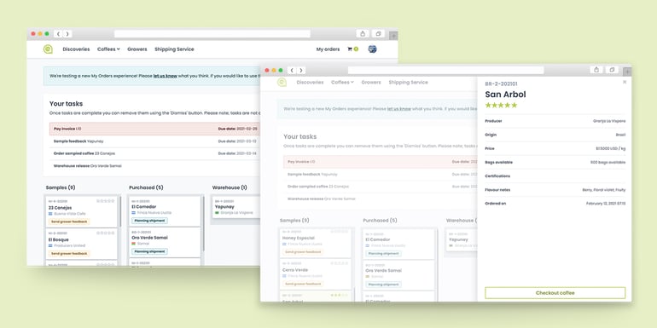Click Planning shipment on back window El Comedor
The height and width of the screenshot is (328, 657).
click(x=149, y=221)
